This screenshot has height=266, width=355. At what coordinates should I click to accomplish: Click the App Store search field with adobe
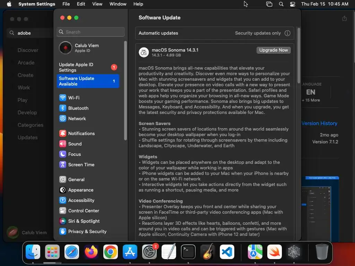[x=31, y=33]
